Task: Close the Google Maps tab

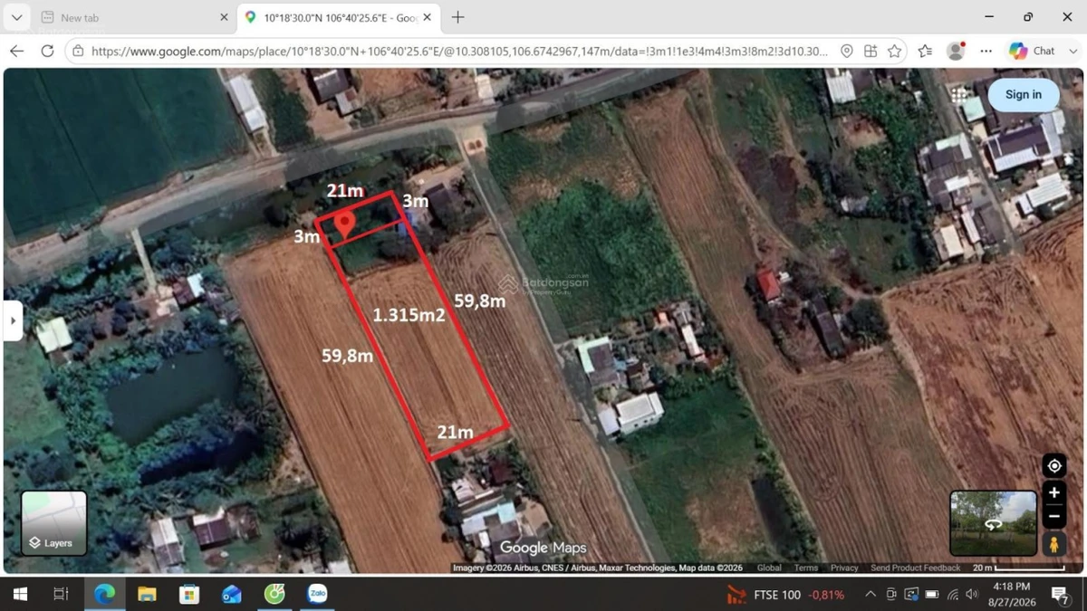Action: [x=428, y=17]
